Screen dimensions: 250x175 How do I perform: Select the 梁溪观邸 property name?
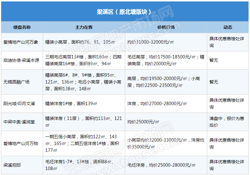12,165
